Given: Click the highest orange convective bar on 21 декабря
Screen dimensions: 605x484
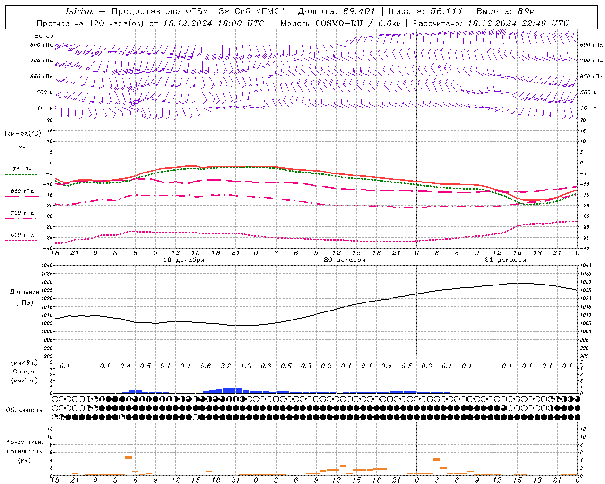Looking at the screenshot, I should pos(437,459).
